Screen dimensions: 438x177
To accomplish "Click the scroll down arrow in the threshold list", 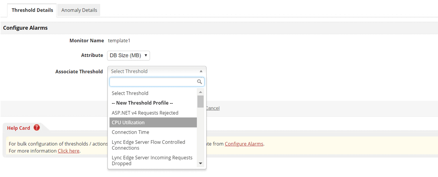I will [x=200, y=164].
